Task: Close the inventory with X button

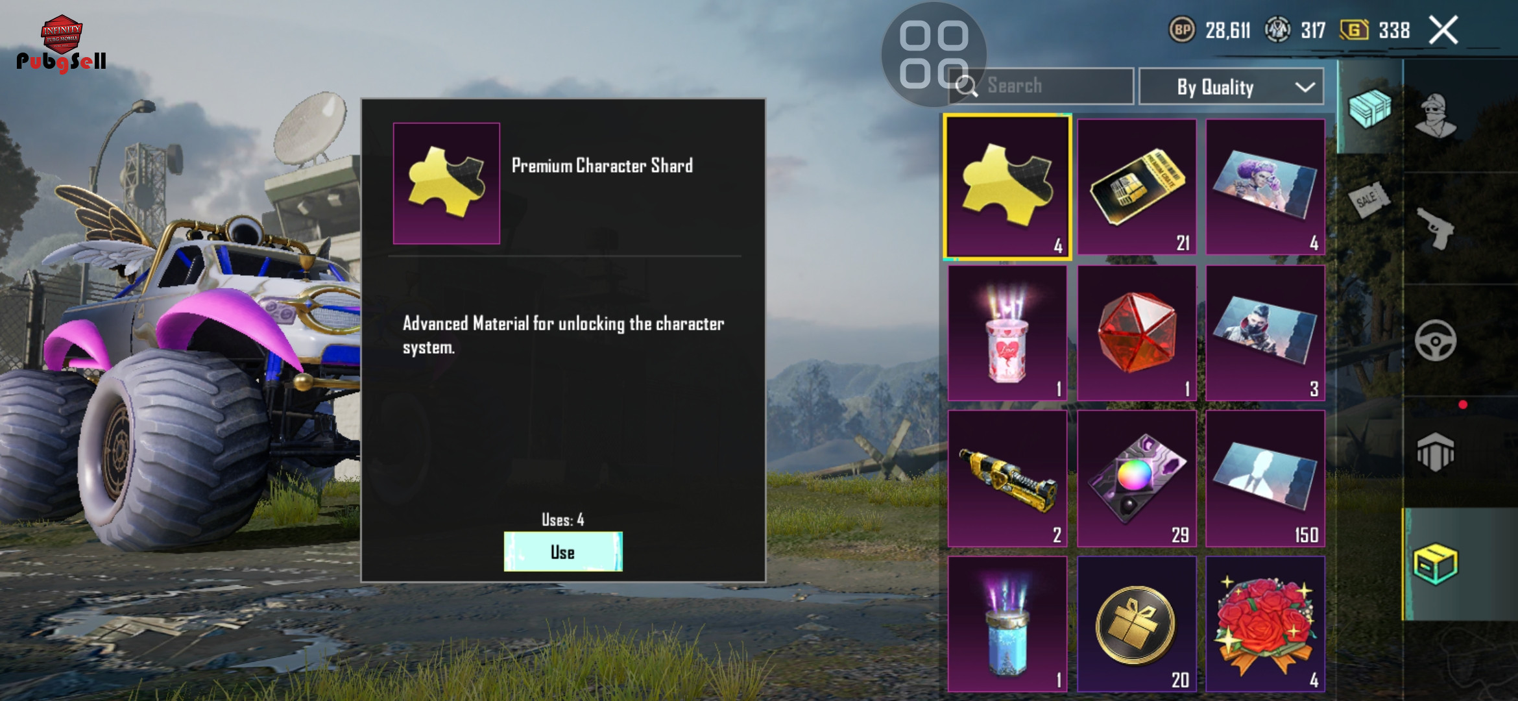Action: (x=1443, y=31)
